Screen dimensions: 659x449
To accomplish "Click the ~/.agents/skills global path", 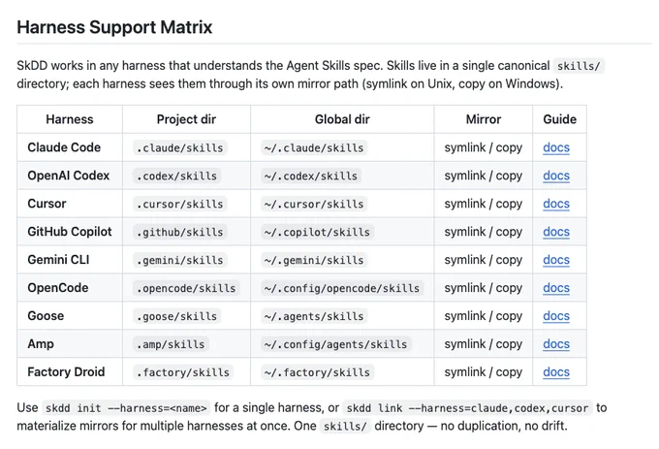I will tap(314, 316).
